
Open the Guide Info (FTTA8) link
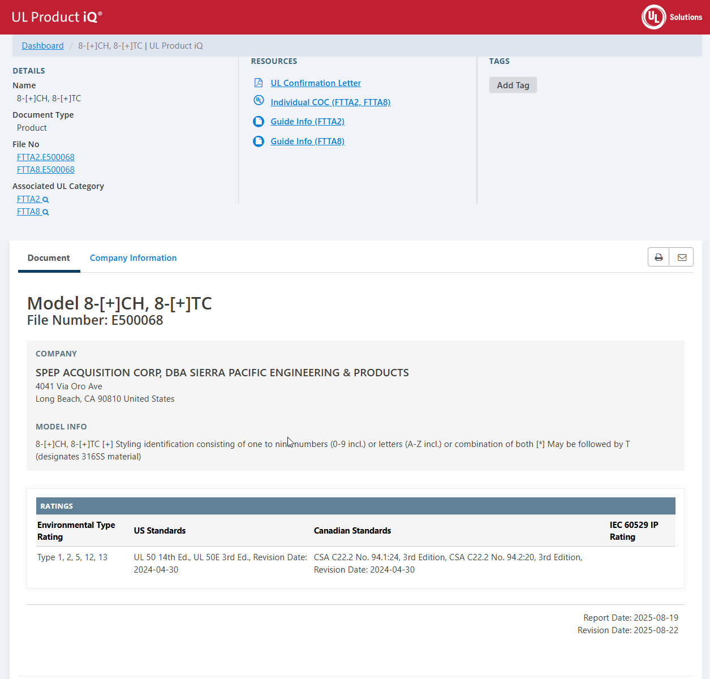[x=307, y=141]
